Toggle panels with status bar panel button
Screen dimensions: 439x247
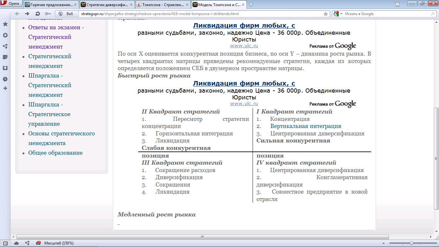pyautogui.click(x=5, y=243)
